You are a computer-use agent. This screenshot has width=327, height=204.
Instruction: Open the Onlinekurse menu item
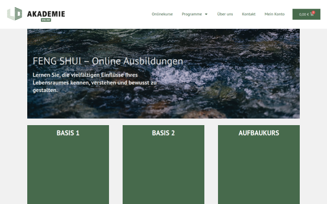[162, 14]
